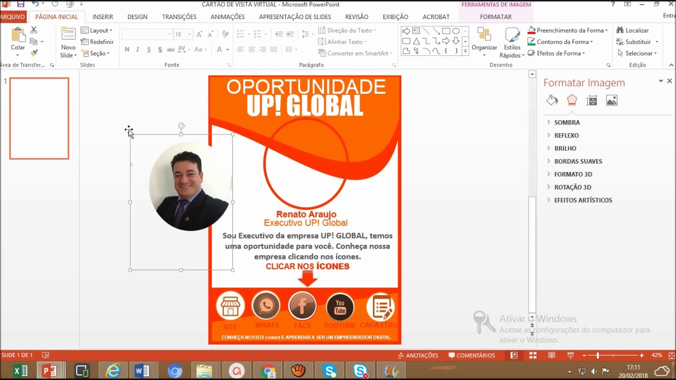
Task: Switch to slide sorter view icon
Action: (x=533, y=356)
